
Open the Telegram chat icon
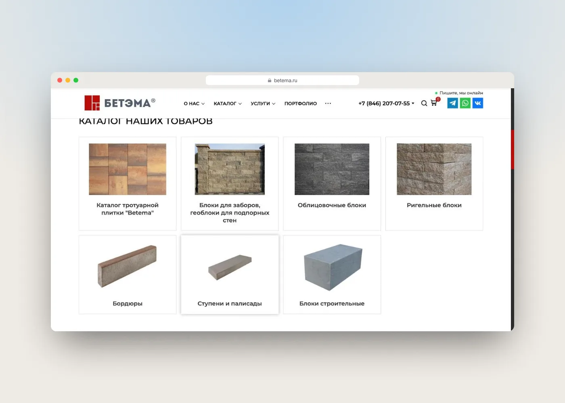click(x=453, y=103)
